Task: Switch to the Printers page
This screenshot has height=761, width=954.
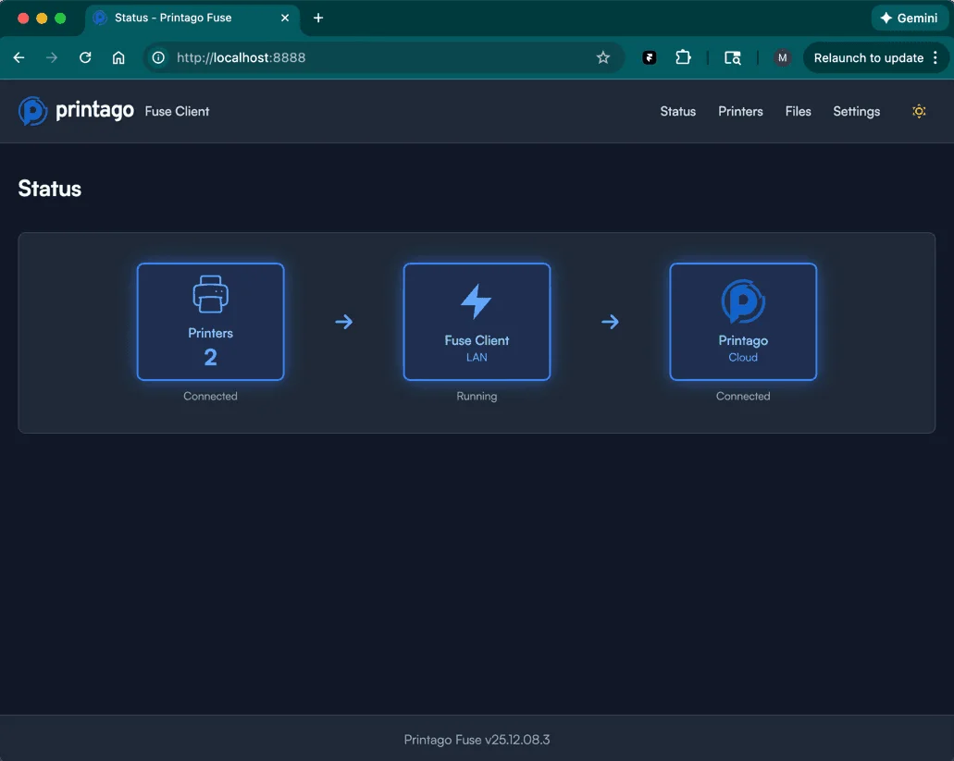Action: point(740,111)
